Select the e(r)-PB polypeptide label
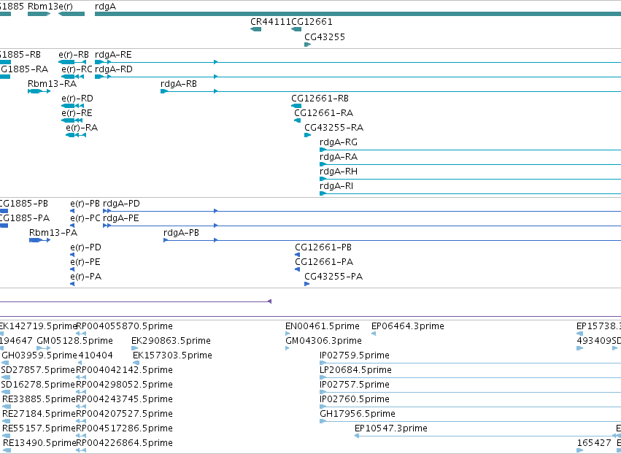Screen dimensions: 621x454 (85, 204)
